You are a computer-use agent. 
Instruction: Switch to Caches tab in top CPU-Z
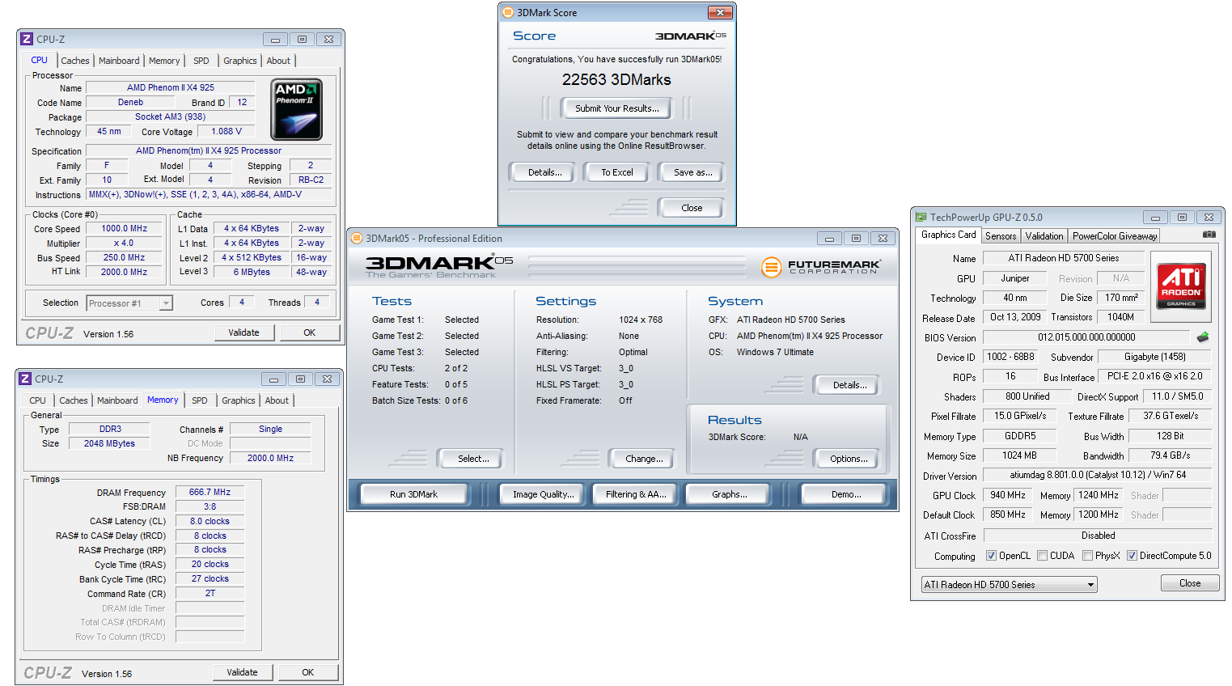point(75,61)
